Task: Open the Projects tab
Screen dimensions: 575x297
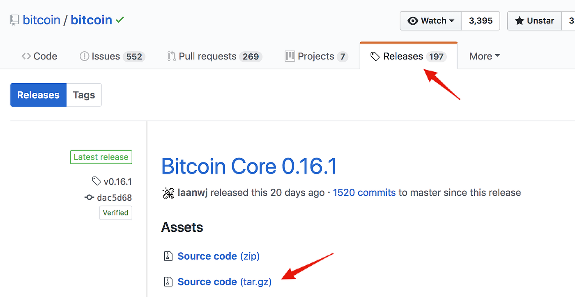Action: point(316,56)
